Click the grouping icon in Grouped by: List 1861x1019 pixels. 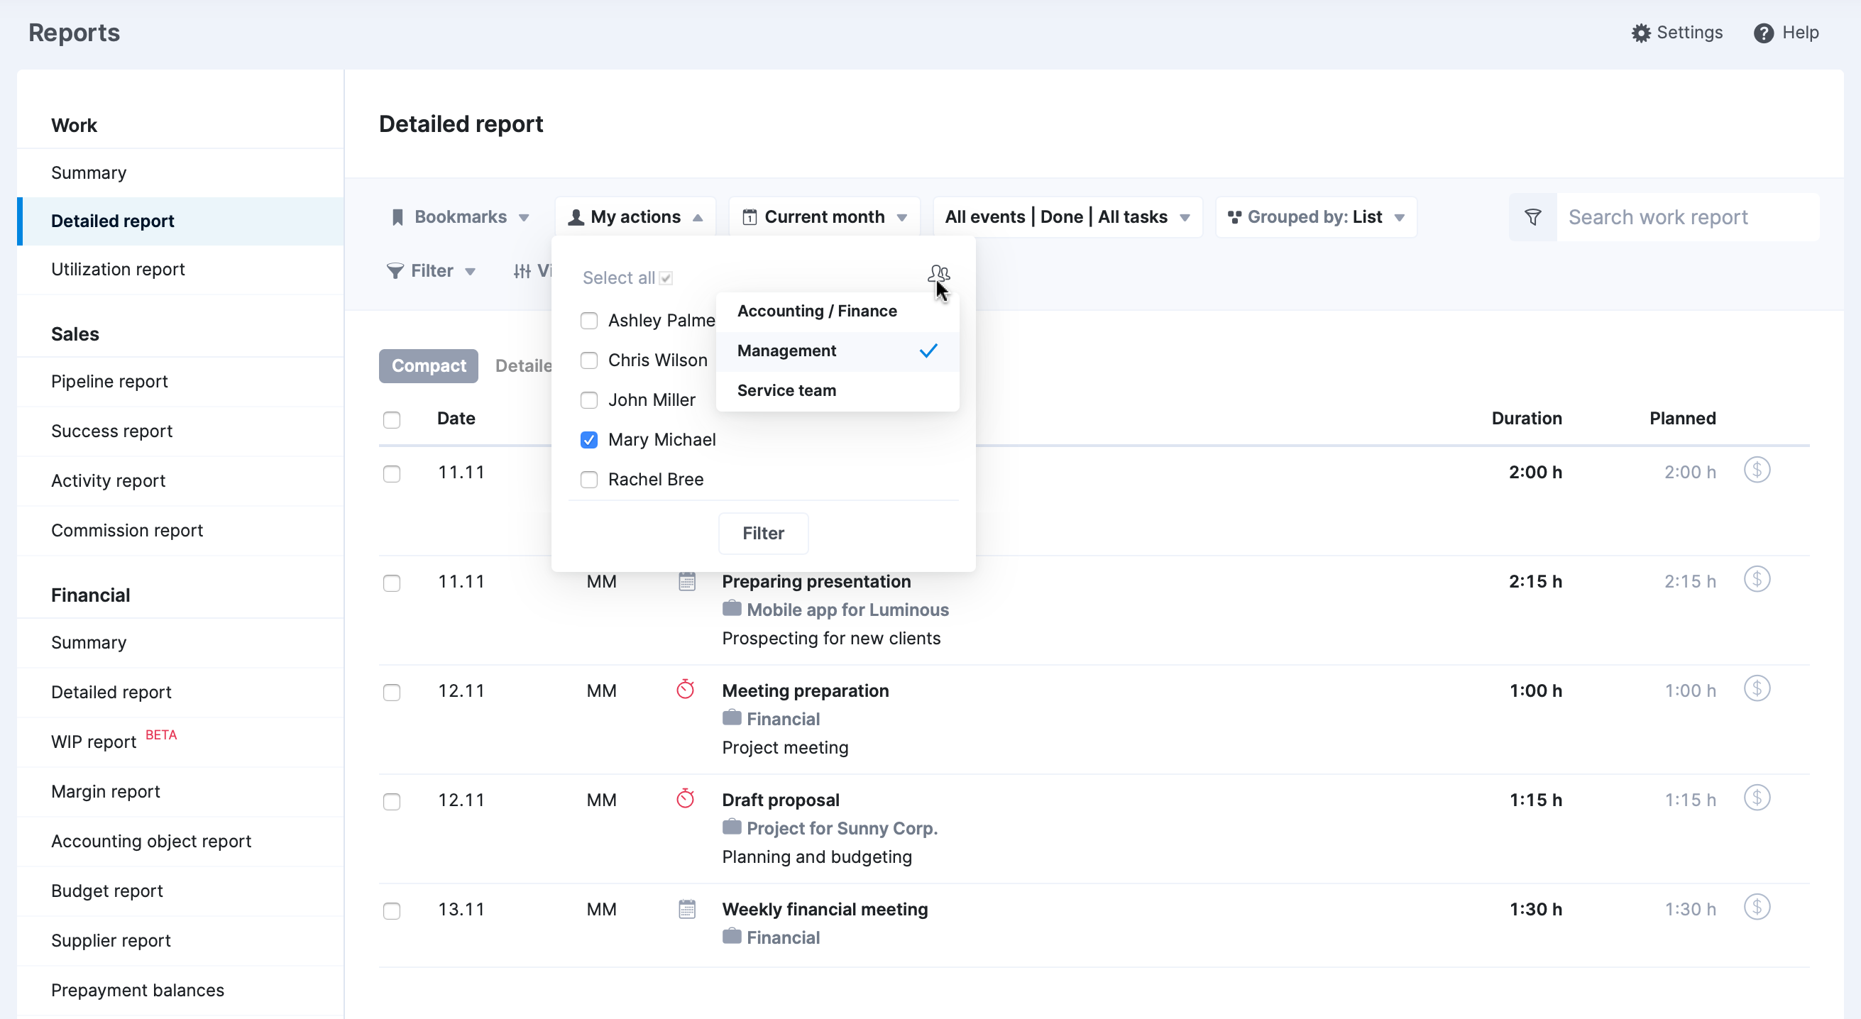(x=1234, y=217)
